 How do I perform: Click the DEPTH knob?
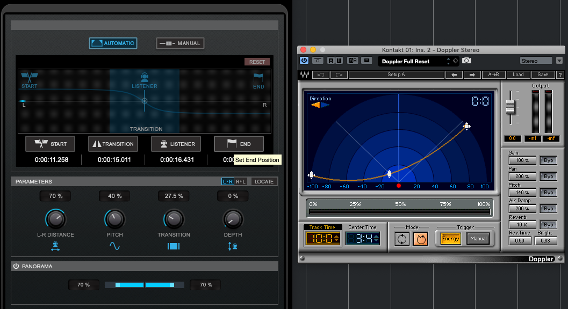click(233, 219)
